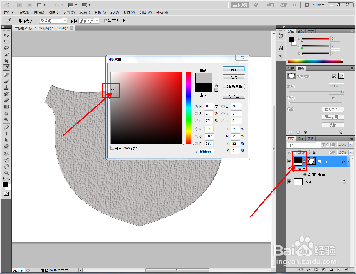This screenshot has height=274, width=356.
Task: Select the Hand tool
Action: pos(6,167)
